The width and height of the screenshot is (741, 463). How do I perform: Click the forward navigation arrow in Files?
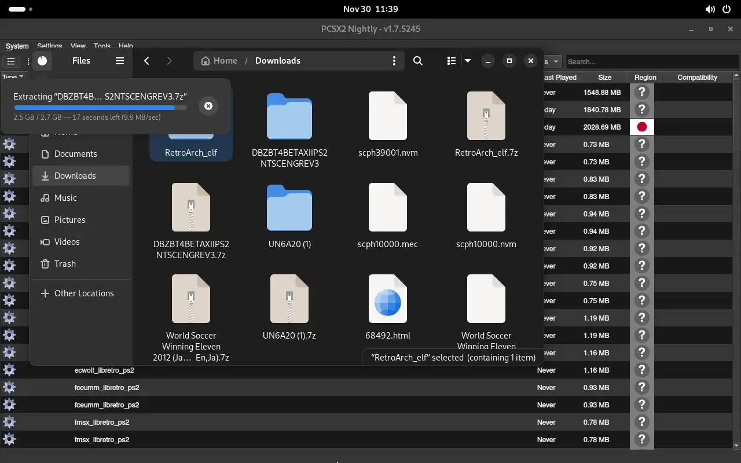coord(169,61)
